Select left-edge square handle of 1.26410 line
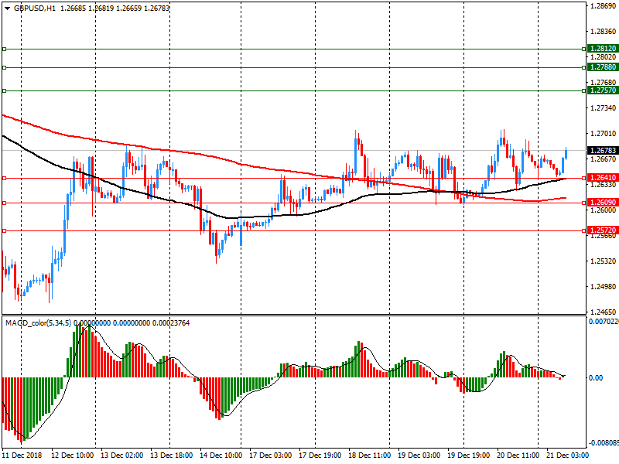 pos(4,178)
